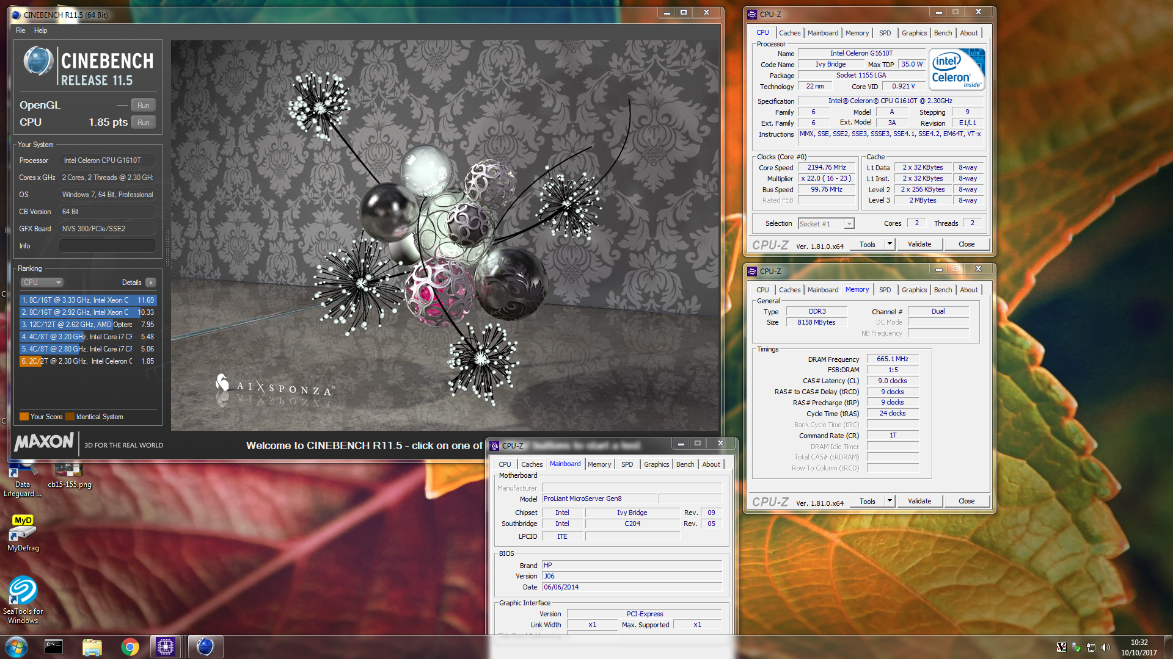Open Command Prompt from the taskbar
Image resolution: width=1173 pixels, height=659 pixels.
pos(54,647)
